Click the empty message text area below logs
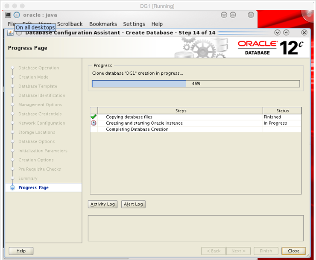Screen dimensions: 316x260 (x=196, y=228)
